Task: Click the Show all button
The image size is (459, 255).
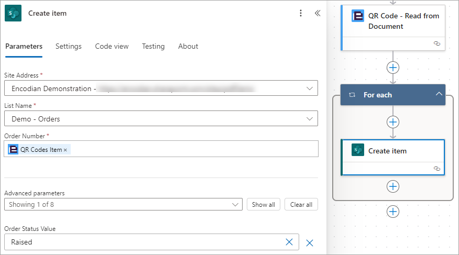Action: 264,204
